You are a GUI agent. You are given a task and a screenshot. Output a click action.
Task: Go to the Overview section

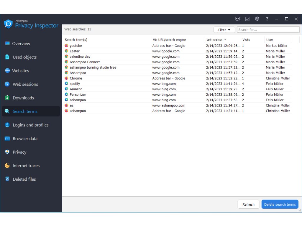click(x=21, y=44)
